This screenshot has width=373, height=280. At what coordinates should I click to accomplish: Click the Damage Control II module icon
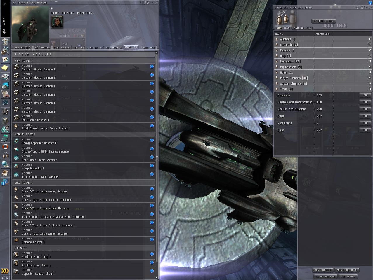(16, 240)
